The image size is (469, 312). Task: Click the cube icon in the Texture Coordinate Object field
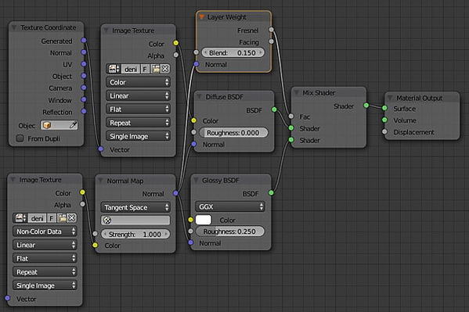47,125
